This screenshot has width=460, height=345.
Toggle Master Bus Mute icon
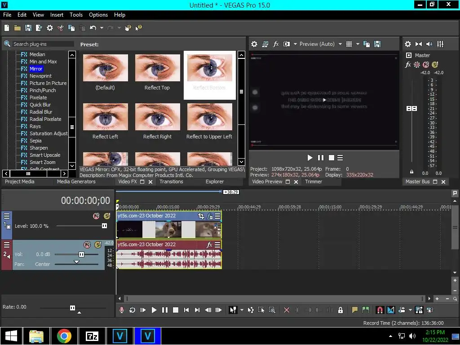(426, 65)
